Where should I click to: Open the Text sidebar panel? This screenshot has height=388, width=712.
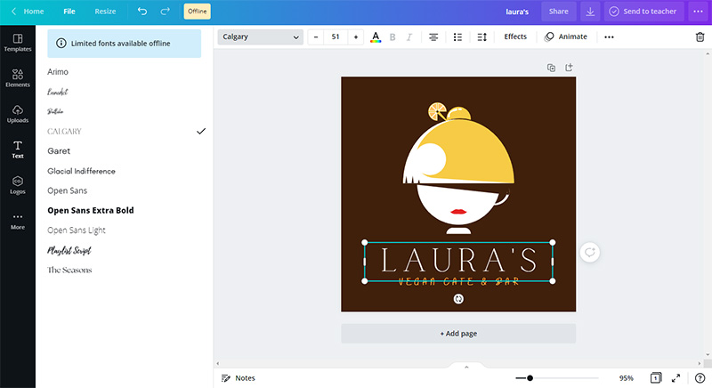tap(18, 150)
